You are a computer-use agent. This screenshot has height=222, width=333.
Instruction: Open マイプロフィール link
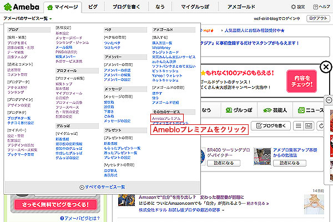coord(69,93)
